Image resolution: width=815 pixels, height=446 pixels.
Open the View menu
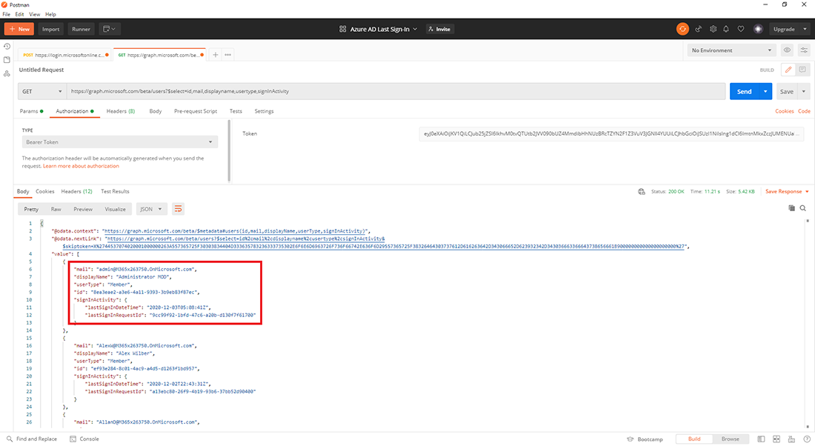coord(35,15)
